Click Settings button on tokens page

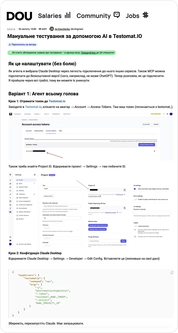click(156, 124)
